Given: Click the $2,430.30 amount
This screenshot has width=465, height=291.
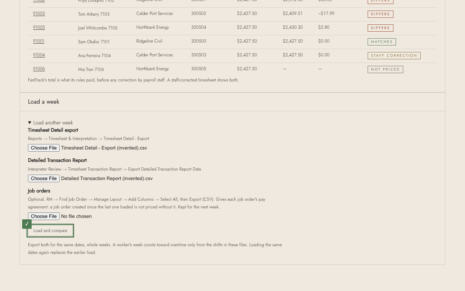Looking at the screenshot, I should click(x=293, y=27).
